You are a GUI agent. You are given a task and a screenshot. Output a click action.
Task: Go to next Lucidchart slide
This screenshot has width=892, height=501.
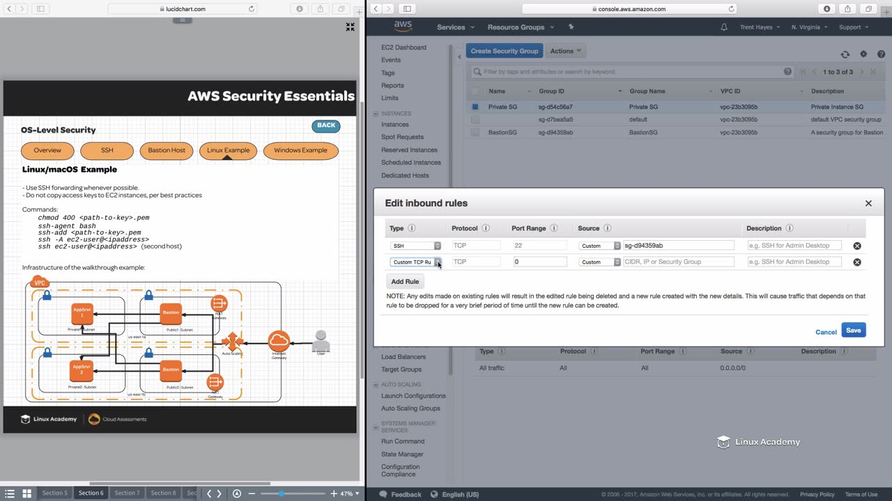pos(220,493)
